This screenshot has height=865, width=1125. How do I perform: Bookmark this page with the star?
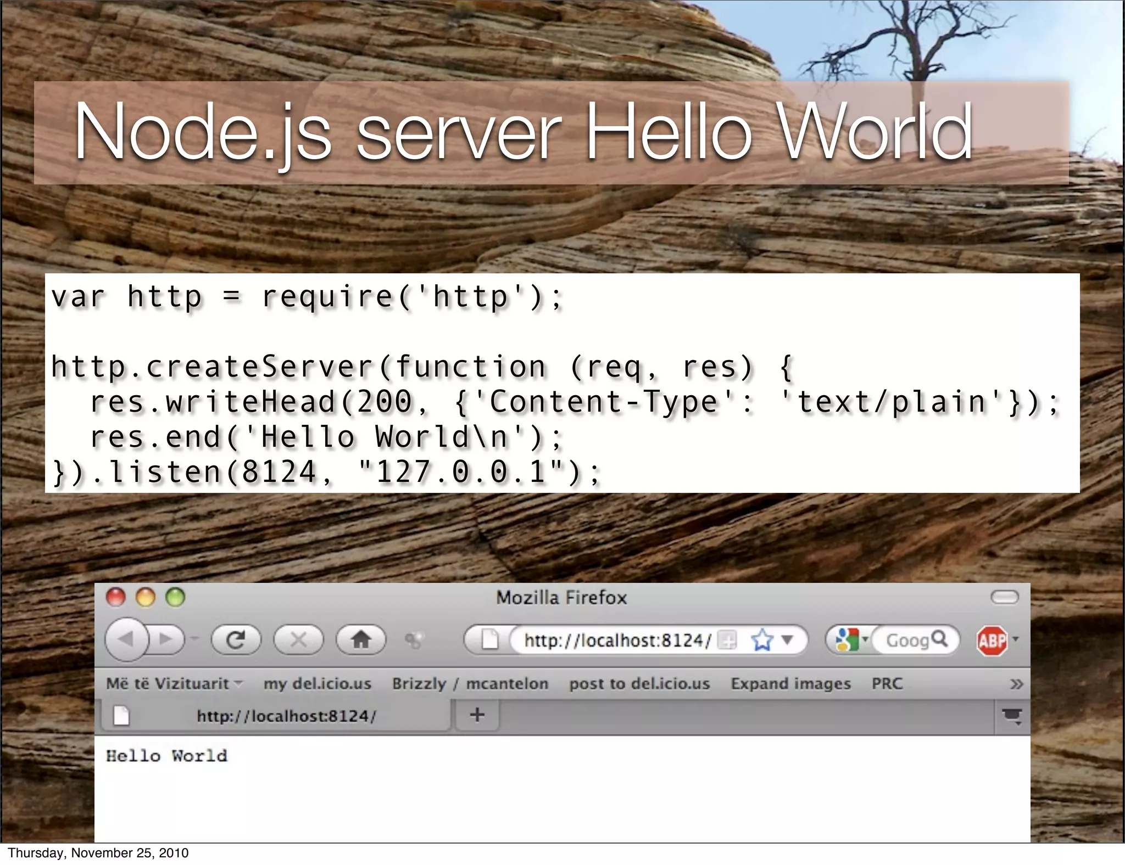pos(762,640)
